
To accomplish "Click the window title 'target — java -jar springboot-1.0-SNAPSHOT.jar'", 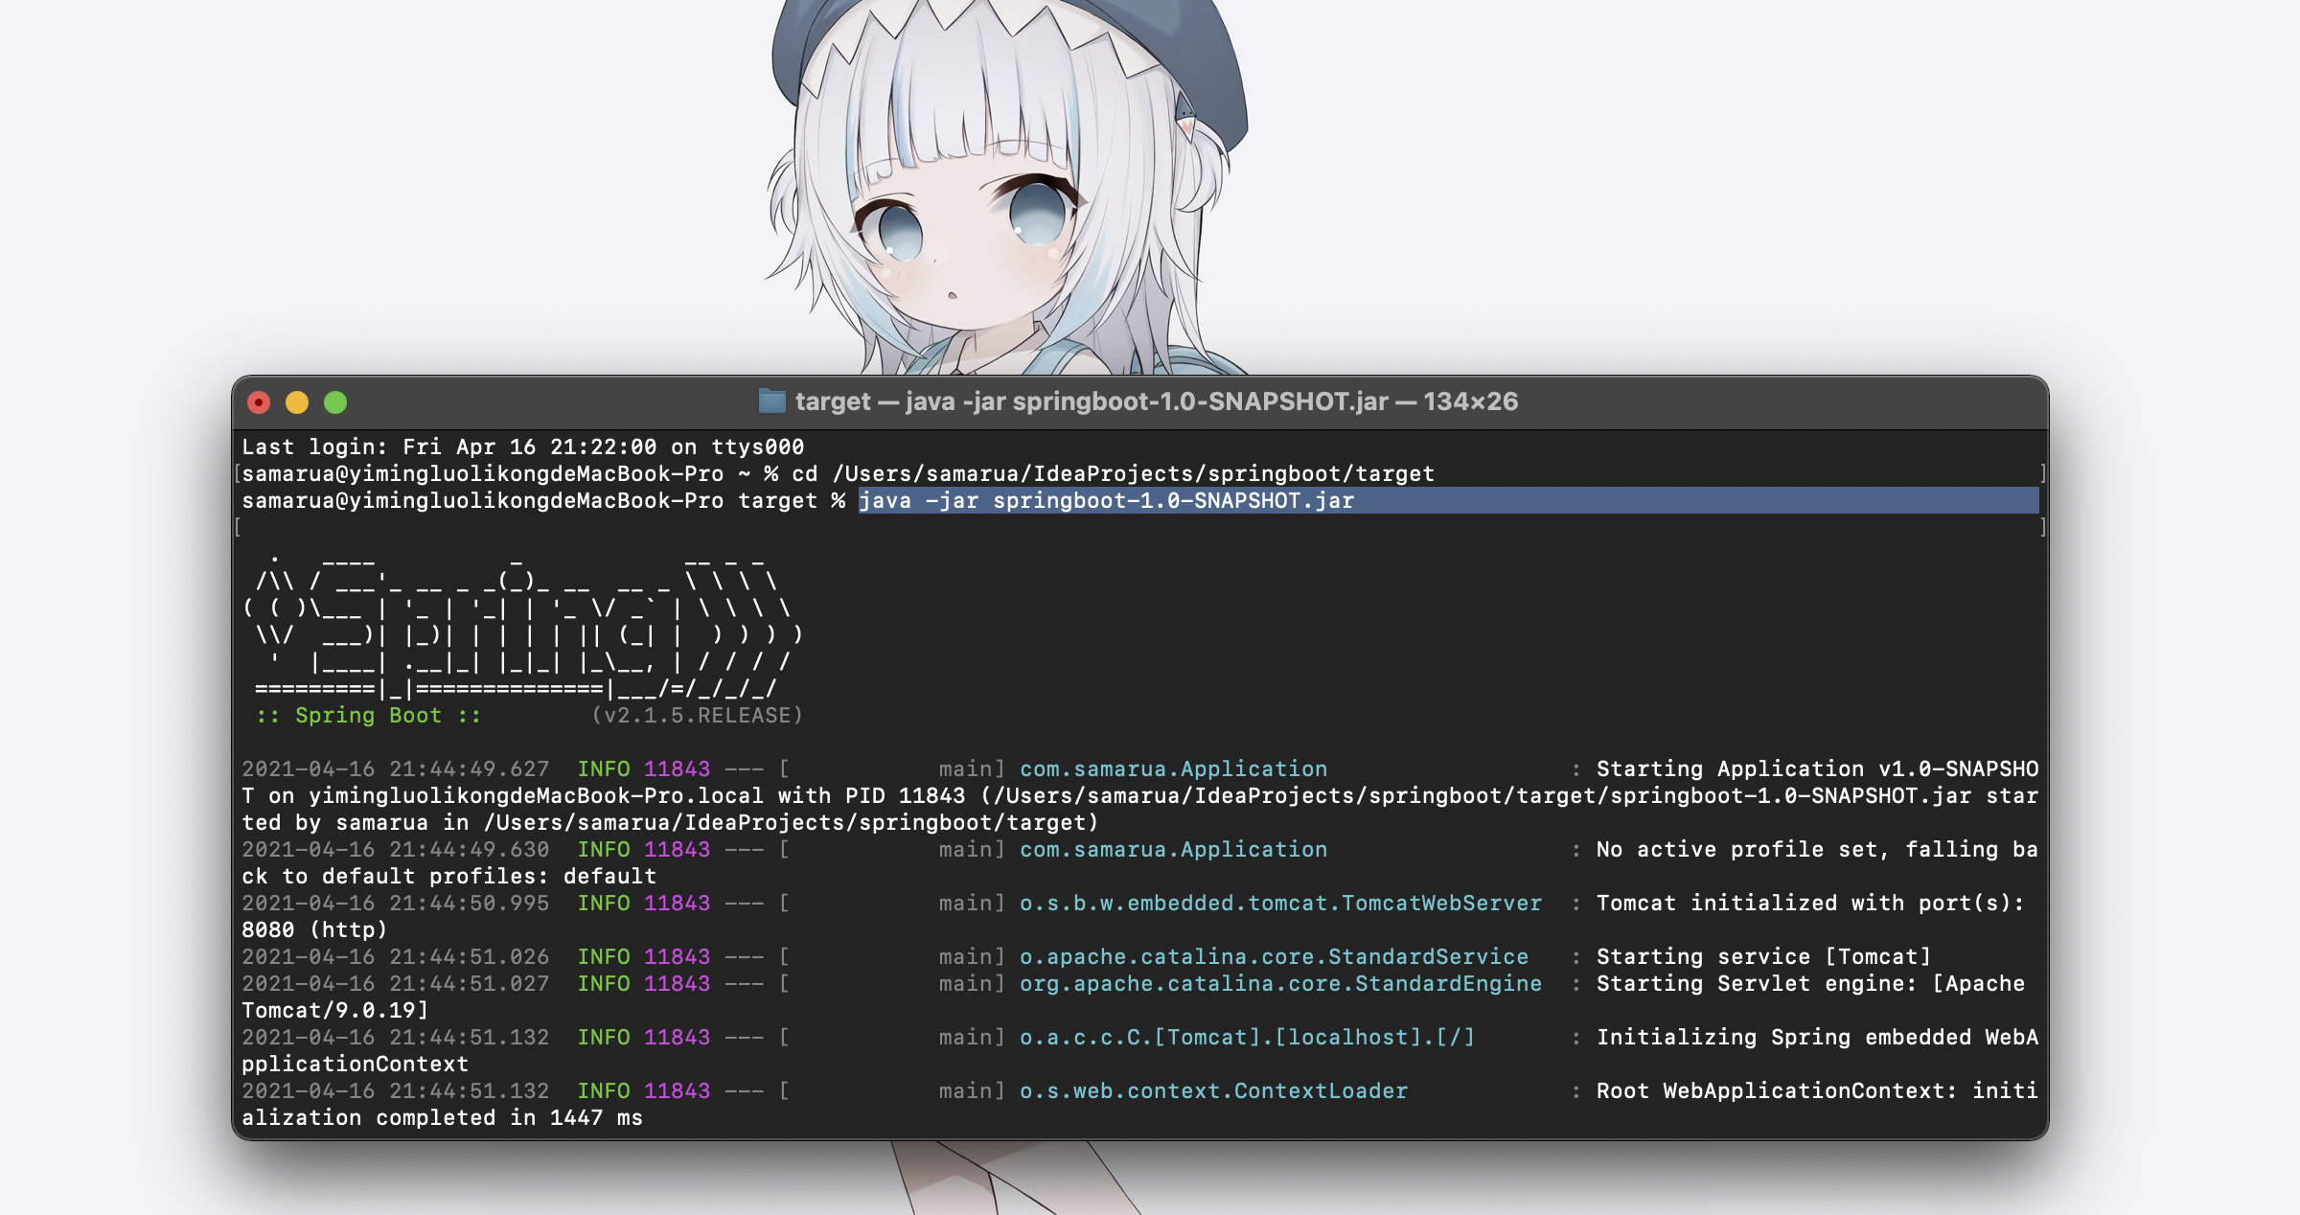I will pos(1092,401).
